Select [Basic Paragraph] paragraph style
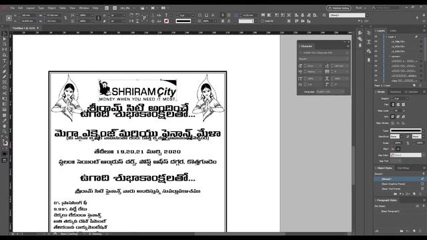The height and width of the screenshot is (240, 427). click(390, 211)
